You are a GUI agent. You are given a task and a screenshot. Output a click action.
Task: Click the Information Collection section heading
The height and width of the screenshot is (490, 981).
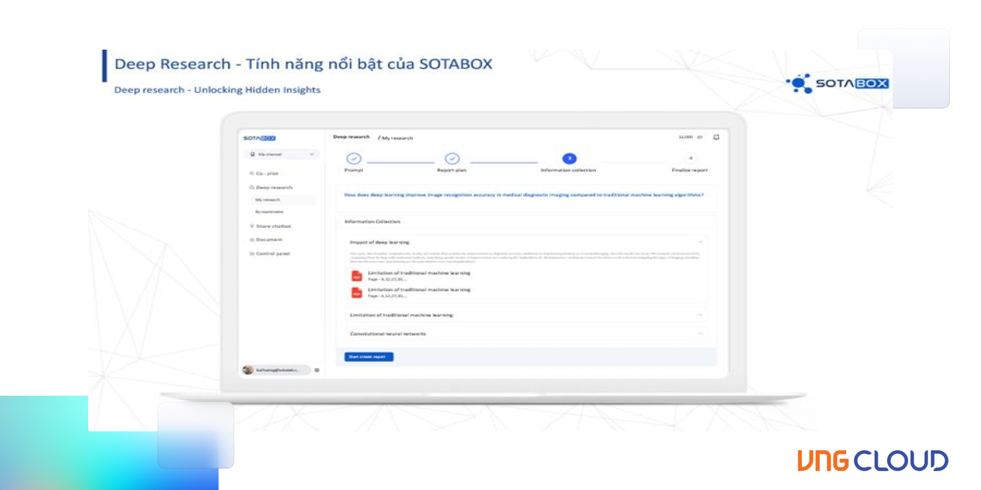[x=372, y=222]
